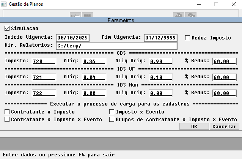Enable Grupos de contratante x Imposto x Evento
This screenshot has width=242, height=159.
(112, 119)
